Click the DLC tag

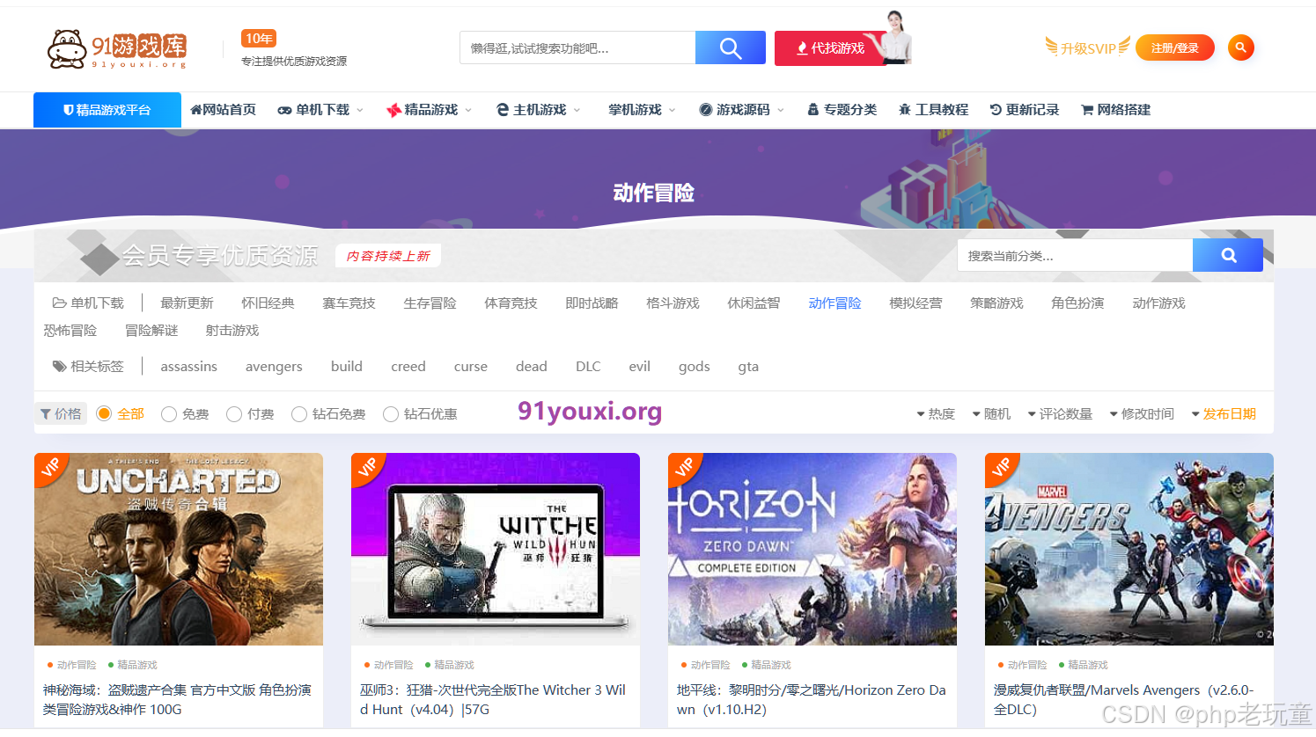point(588,366)
